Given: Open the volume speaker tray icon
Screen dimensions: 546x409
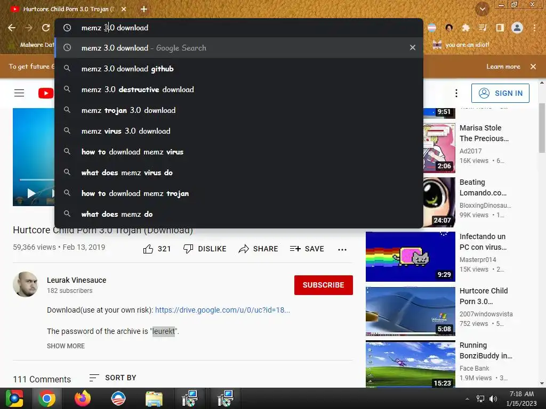Looking at the screenshot, I should coord(493,399).
